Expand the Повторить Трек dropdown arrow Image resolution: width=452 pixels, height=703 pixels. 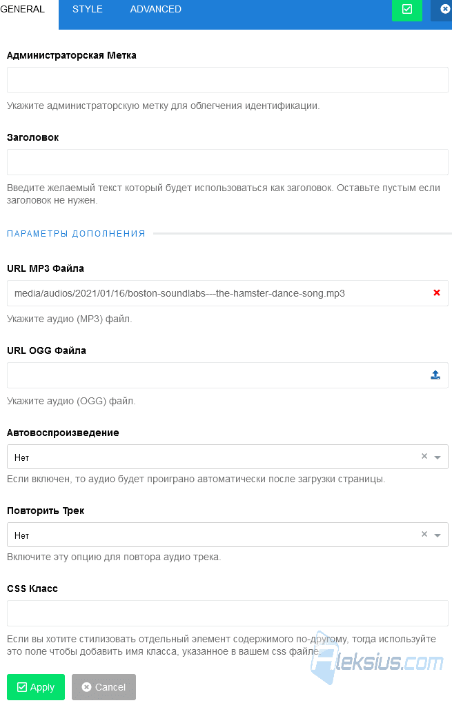pyautogui.click(x=438, y=535)
